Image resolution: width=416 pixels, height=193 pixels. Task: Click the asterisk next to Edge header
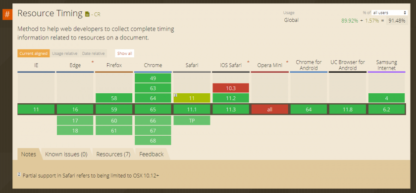(x=93, y=62)
